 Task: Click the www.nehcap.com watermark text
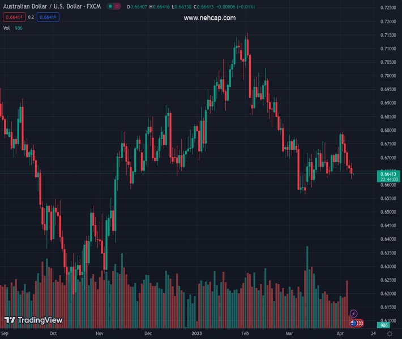click(x=209, y=18)
